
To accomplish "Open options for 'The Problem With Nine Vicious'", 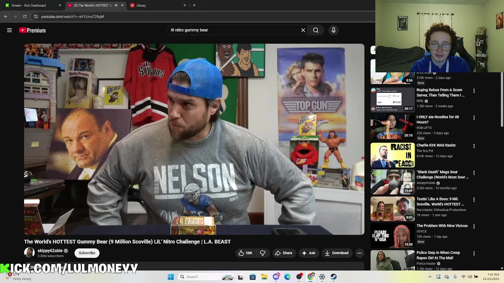I will point(474,226).
